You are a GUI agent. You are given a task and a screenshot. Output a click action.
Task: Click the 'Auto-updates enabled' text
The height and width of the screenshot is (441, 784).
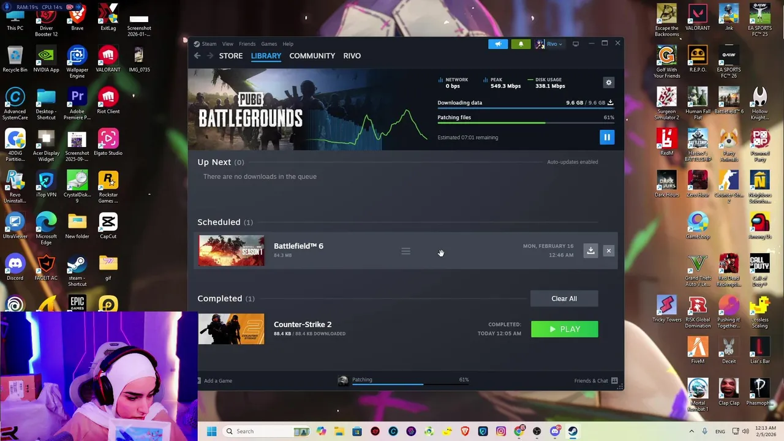[x=572, y=162]
